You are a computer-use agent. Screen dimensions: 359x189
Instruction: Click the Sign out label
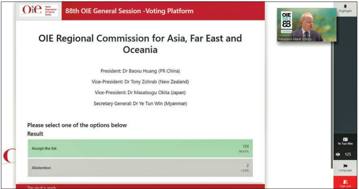(x=345, y=186)
